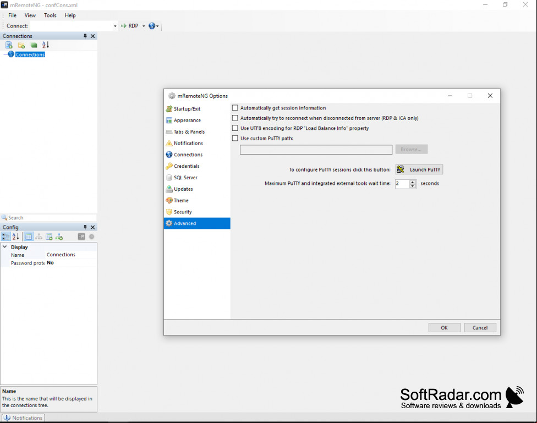Click the gray host status circle icon

click(91, 237)
